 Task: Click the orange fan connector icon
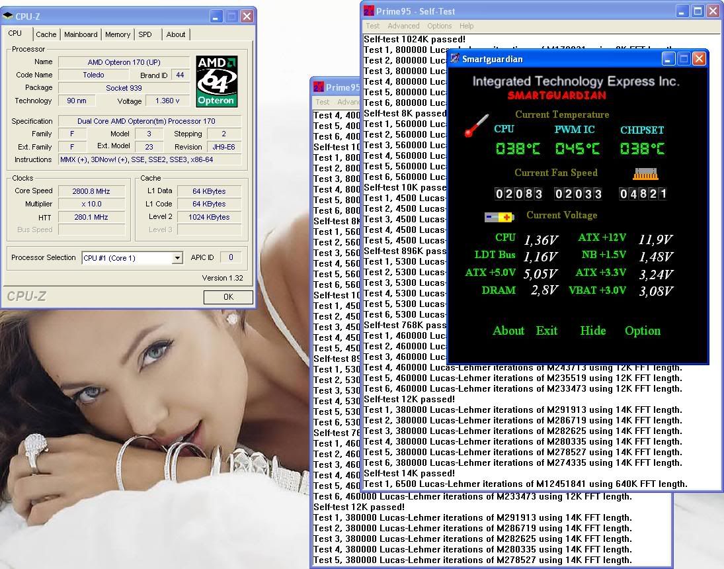pyautogui.click(x=645, y=174)
